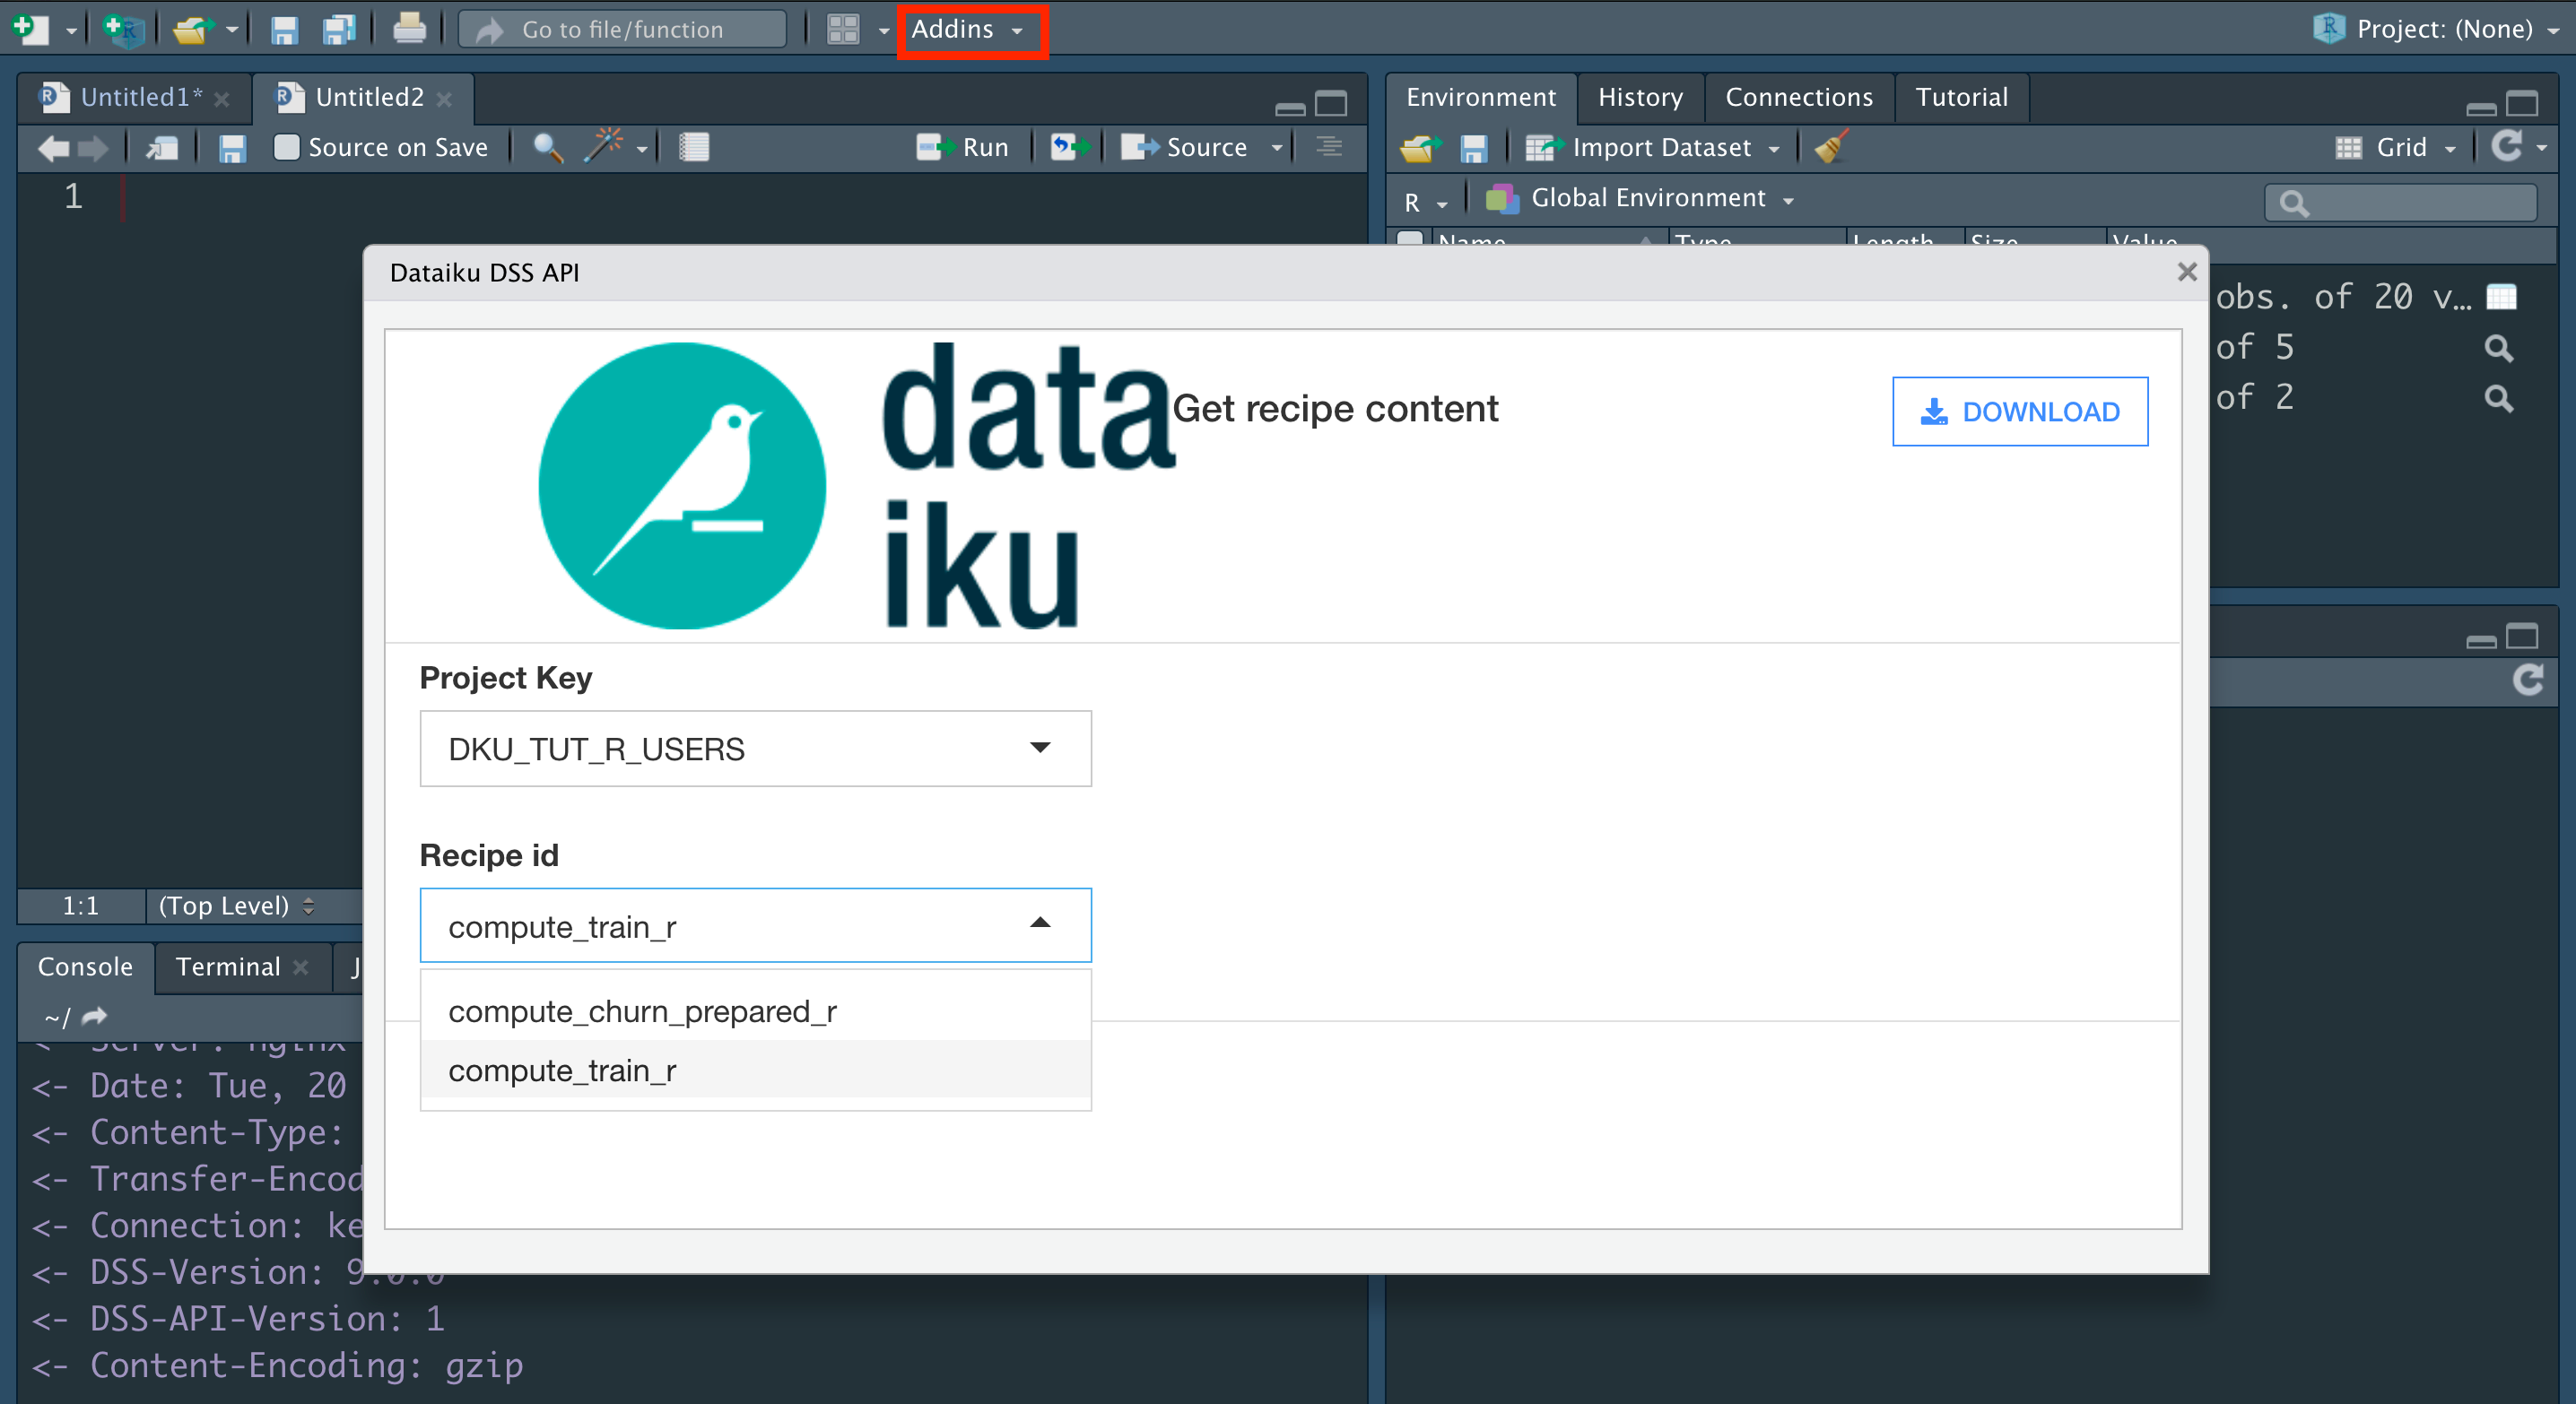The image size is (2576, 1404).
Task: Click the Environment search field
Action: [2401, 203]
